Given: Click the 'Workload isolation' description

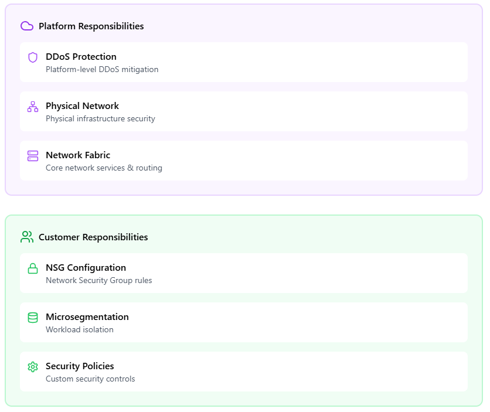Looking at the screenshot, I should [x=79, y=329].
